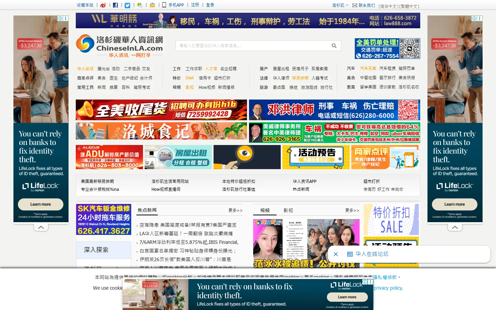
Task: Open the 房屋出租 banner tile
Action: [x=178, y=157]
